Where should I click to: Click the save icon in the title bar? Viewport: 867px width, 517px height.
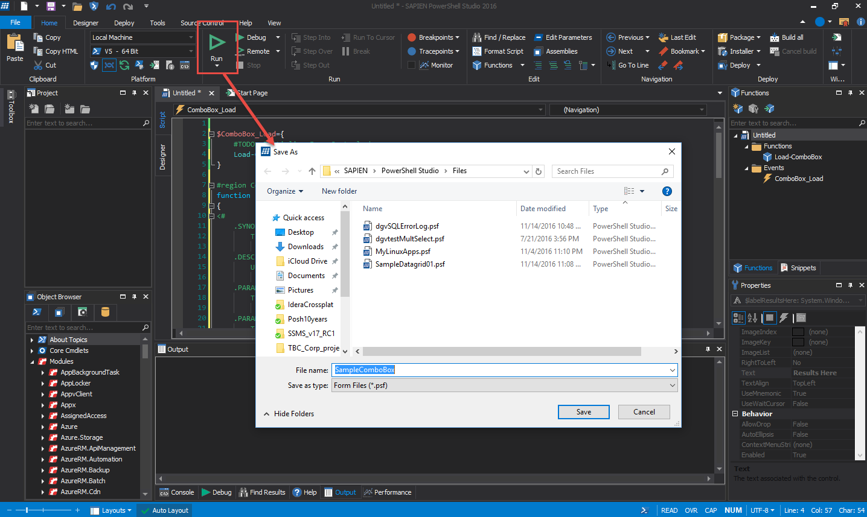51,7
